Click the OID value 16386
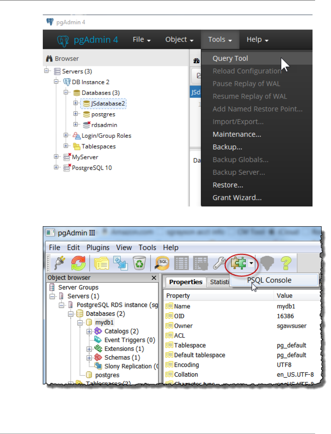This screenshot has width=331, height=434. (x=285, y=316)
